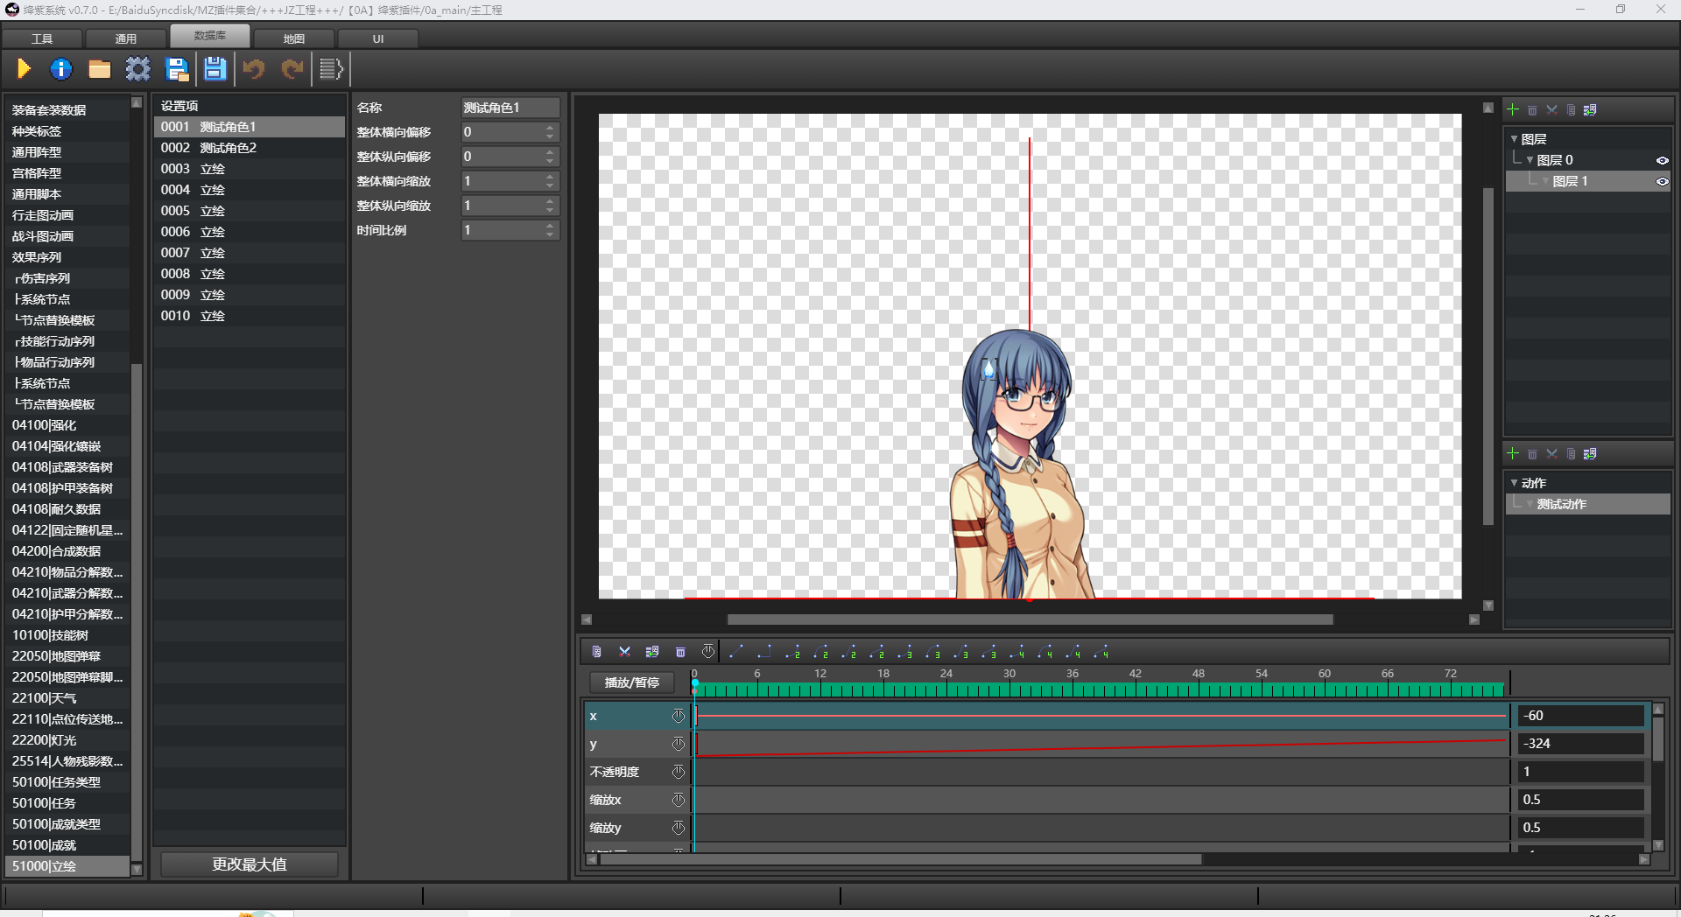Paste keyframe with the timeline paste icon
The image size is (1681, 917).
click(x=652, y=652)
